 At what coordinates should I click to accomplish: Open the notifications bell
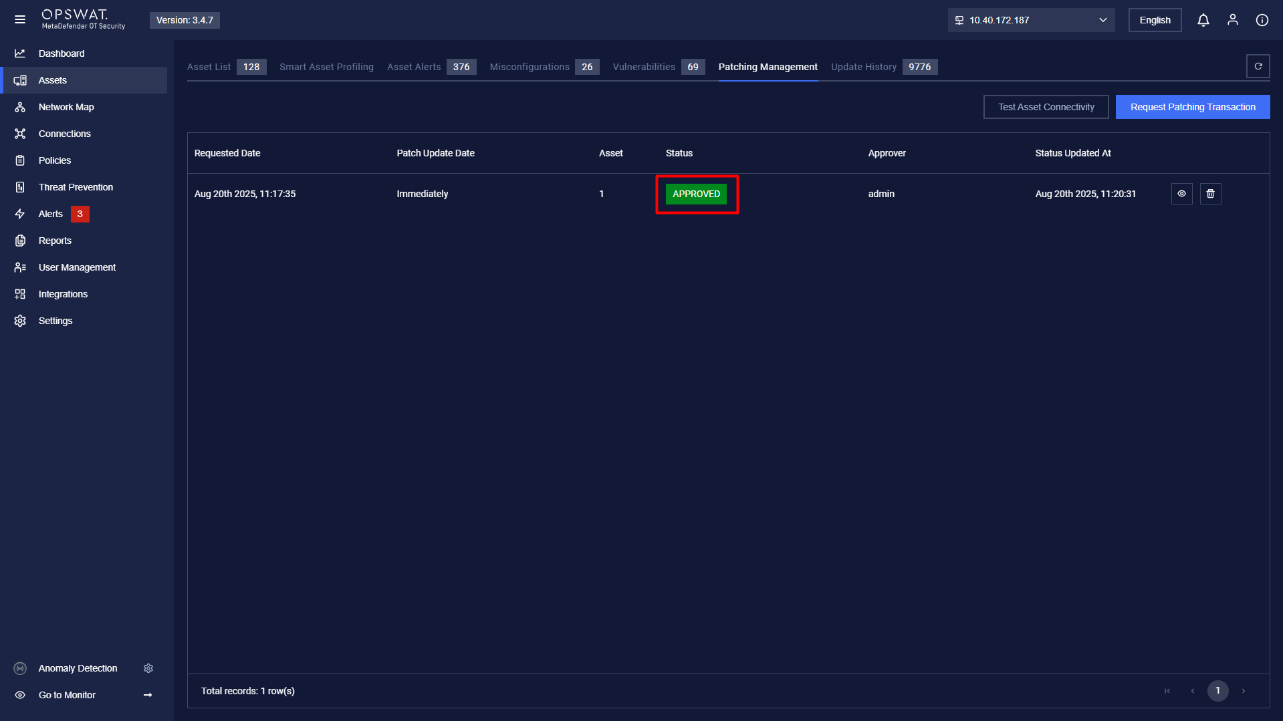1203,20
